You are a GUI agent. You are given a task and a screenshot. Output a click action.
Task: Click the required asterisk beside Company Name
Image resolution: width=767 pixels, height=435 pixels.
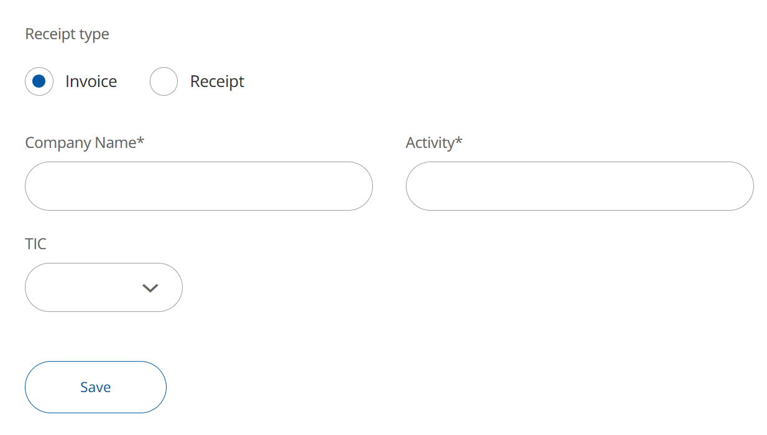(141, 141)
